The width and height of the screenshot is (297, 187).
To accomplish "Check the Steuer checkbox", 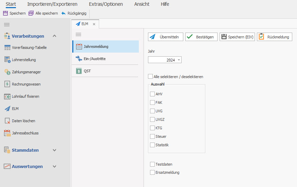I will click(152, 136).
